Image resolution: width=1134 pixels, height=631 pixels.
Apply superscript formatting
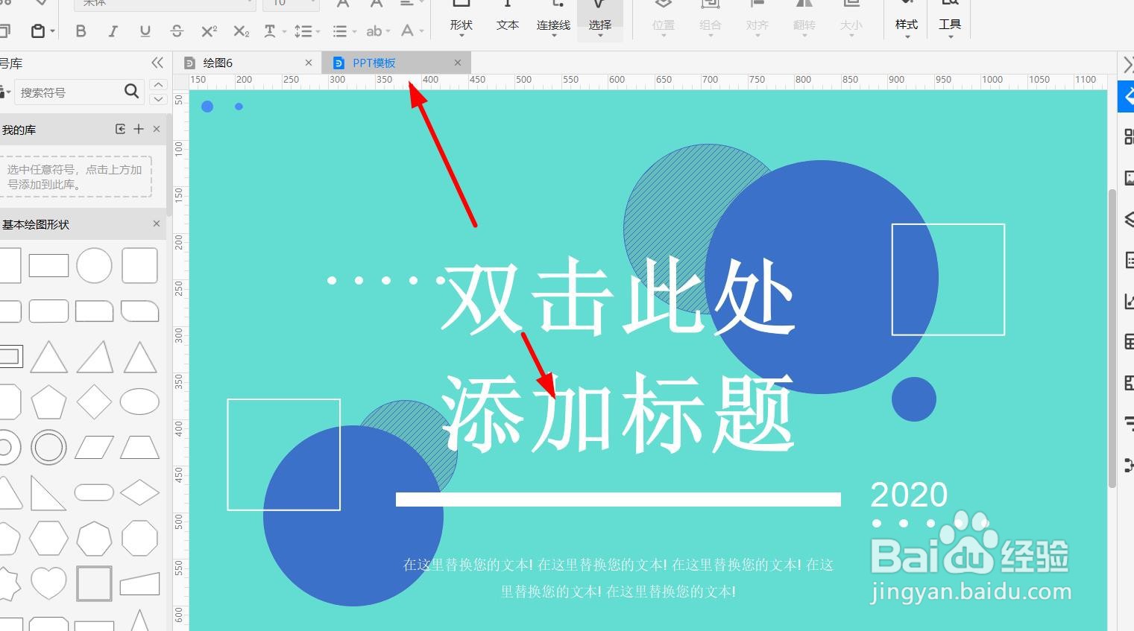tap(209, 31)
